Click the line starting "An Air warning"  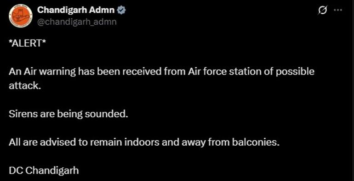pyautogui.click(x=162, y=72)
